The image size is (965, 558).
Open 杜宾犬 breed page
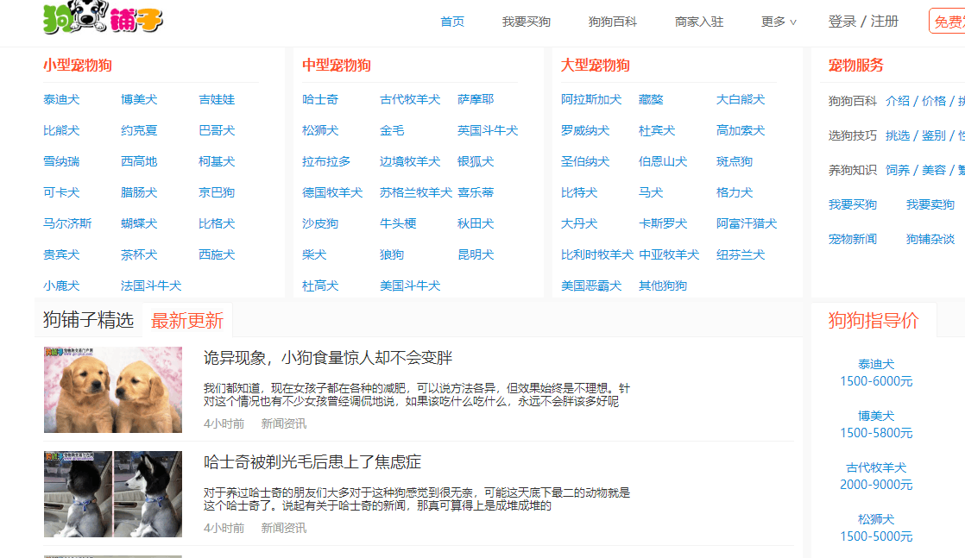pos(657,130)
